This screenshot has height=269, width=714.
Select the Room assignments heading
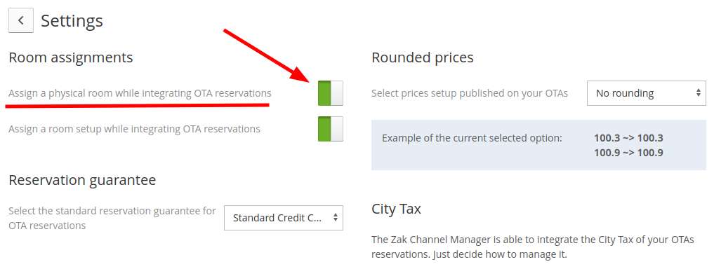(x=71, y=57)
